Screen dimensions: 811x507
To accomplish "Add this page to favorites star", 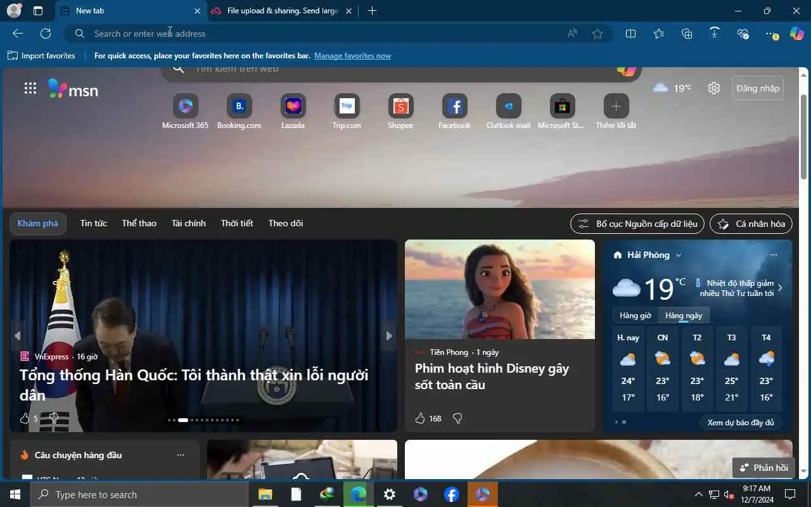I will [x=597, y=34].
